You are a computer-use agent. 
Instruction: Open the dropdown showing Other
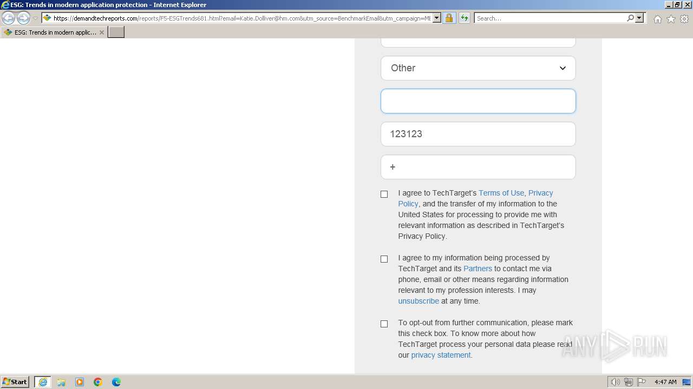tap(478, 68)
